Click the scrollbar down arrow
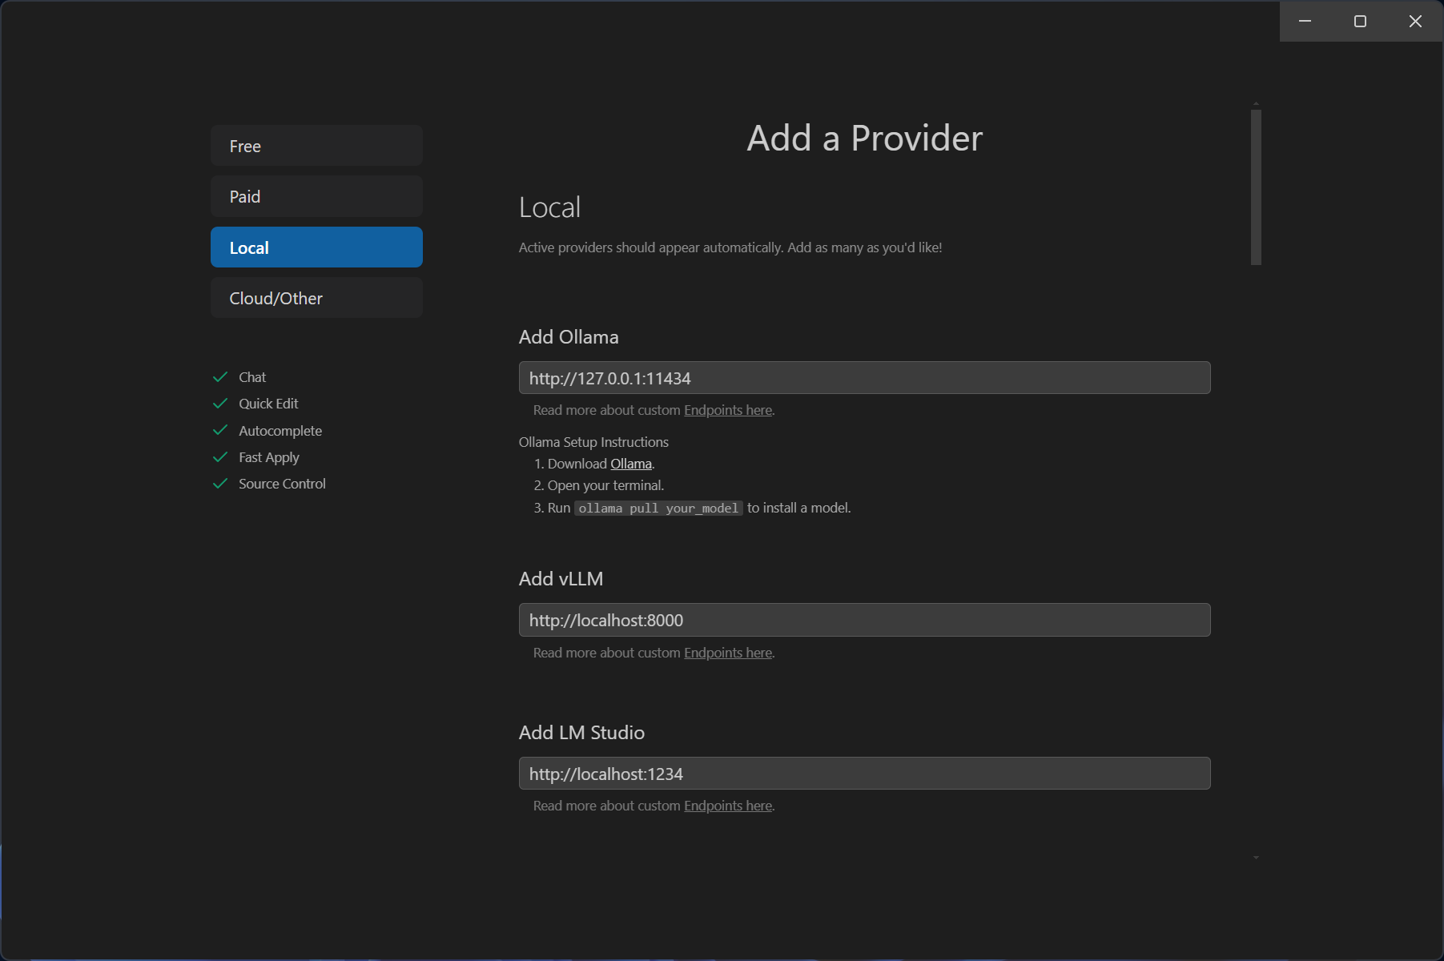 [x=1256, y=858]
